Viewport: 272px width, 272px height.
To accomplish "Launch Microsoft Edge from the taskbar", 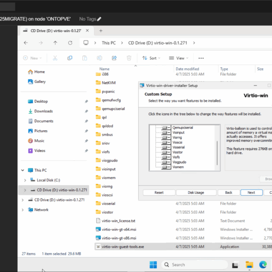I will click(263, 265).
